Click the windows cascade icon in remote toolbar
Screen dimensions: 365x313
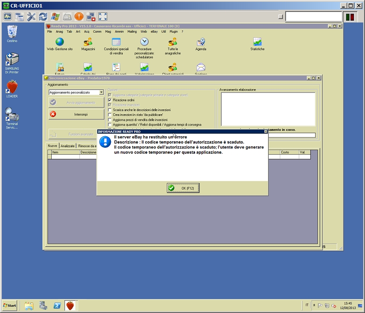point(19,16)
